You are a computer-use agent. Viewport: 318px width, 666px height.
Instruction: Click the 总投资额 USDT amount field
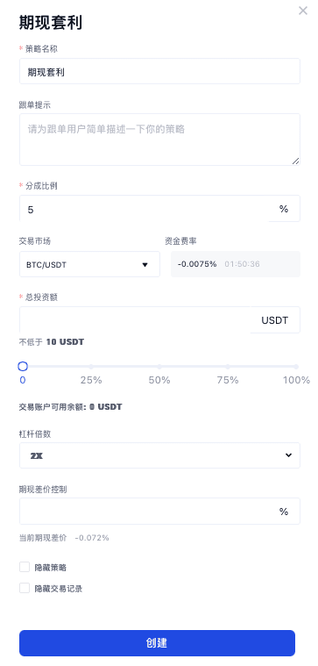point(135,319)
